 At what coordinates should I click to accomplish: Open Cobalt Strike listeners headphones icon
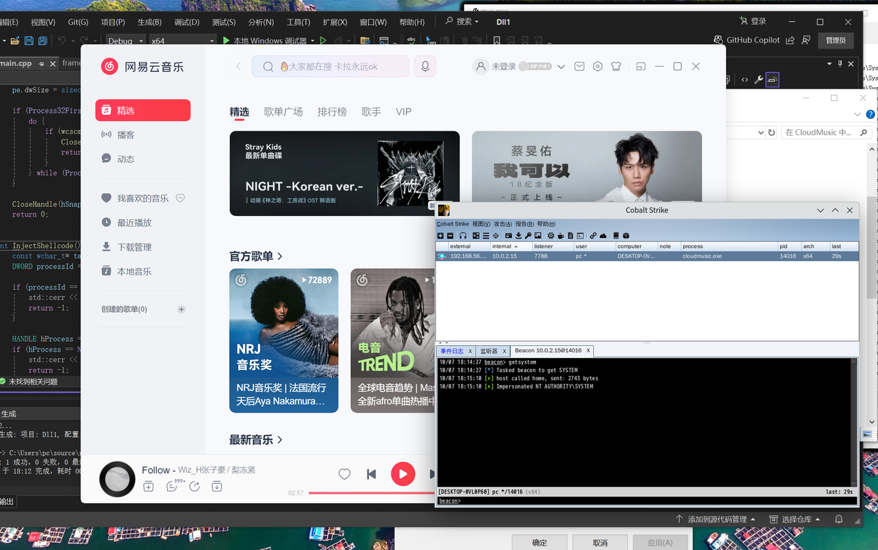[463, 236]
